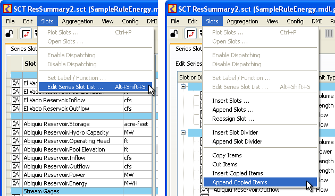Viewport: 335px width, 196px height.
Task: Click the striped columns icon in right toolbar
Action: point(329,33)
